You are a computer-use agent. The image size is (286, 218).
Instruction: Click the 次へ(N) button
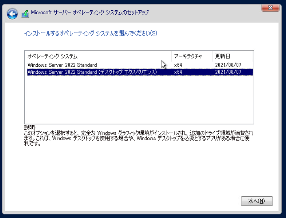point(257,201)
